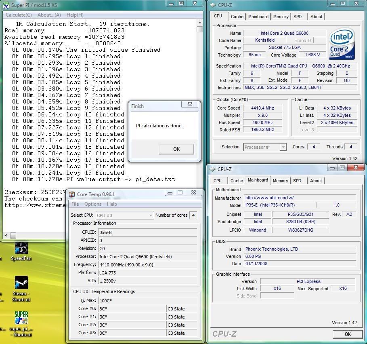Viewport: 367px width, 344px height.
Task: Click the Core Temp thermometer title icon
Action: [72, 194]
